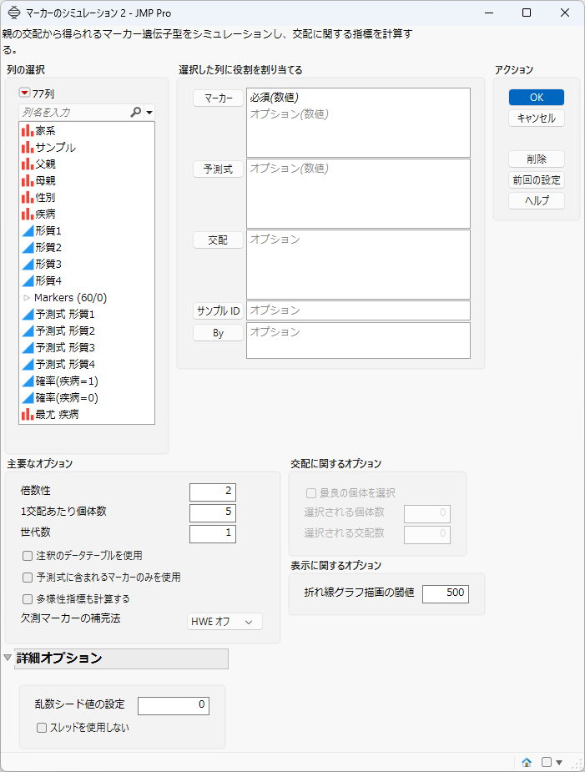Click the 前回の設定 recall button

(x=537, y=180)
